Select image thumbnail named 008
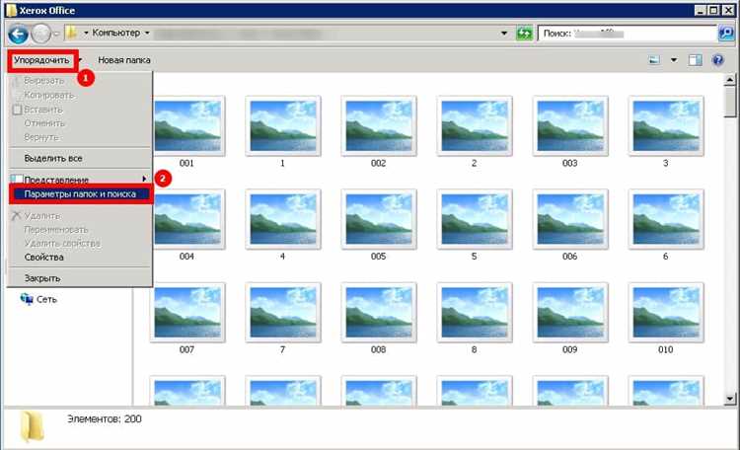 click(x=379, y=313)
